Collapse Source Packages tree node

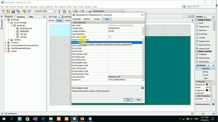9,23
